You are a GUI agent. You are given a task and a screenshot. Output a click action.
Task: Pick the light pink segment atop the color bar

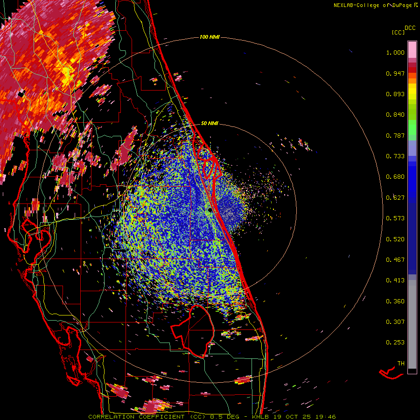[x=412, y=49]
